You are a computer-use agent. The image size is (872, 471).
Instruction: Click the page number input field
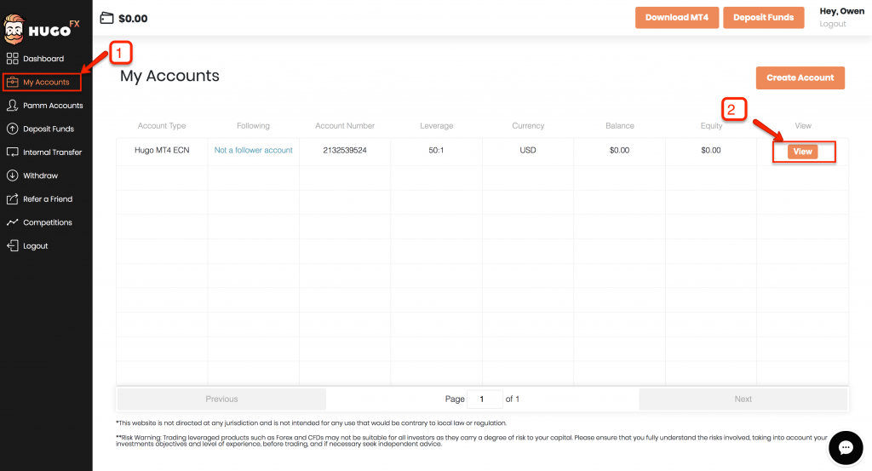pyautogui.click(x=485, y=399)
